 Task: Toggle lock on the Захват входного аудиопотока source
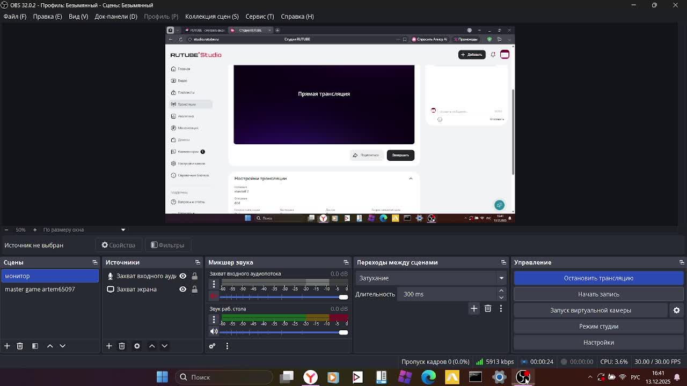[194, 276]
